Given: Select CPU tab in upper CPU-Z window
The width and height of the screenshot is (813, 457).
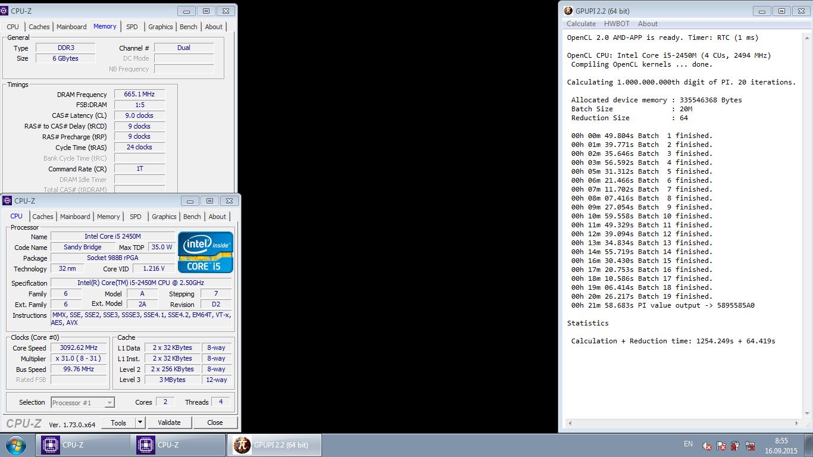Looking at the screenshot, I should coord(13,27).
